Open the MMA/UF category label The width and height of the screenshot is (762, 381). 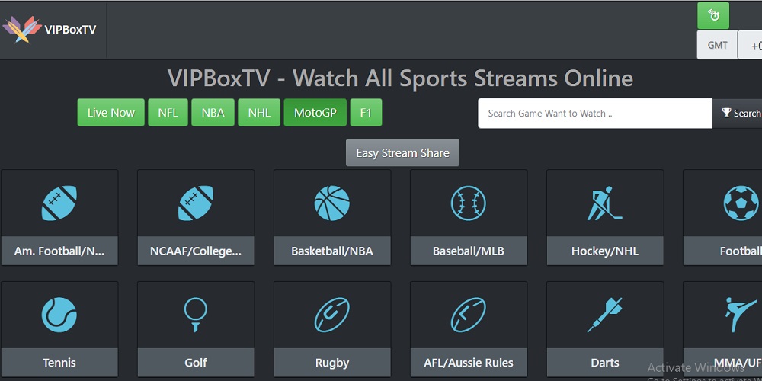(722, 363)
